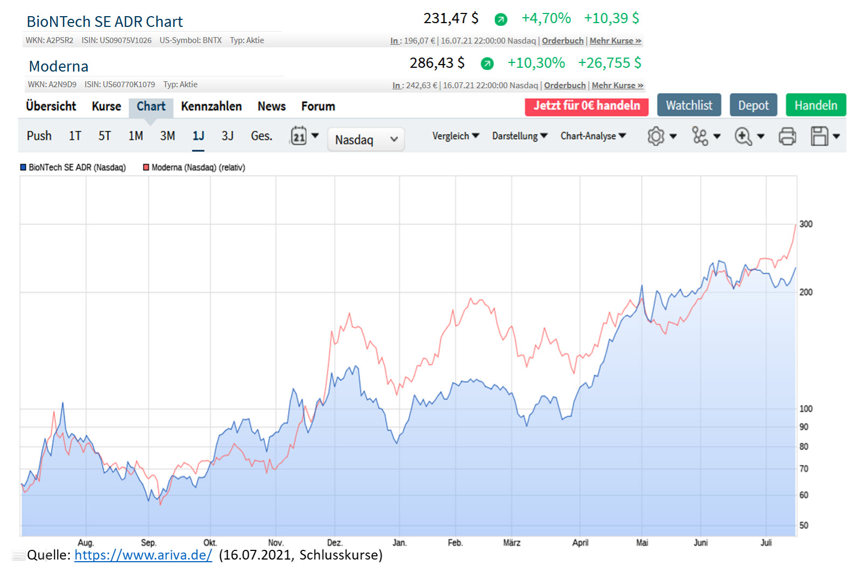
Task: Click the +4,70% change value
Action: click(x=546, y=18)
